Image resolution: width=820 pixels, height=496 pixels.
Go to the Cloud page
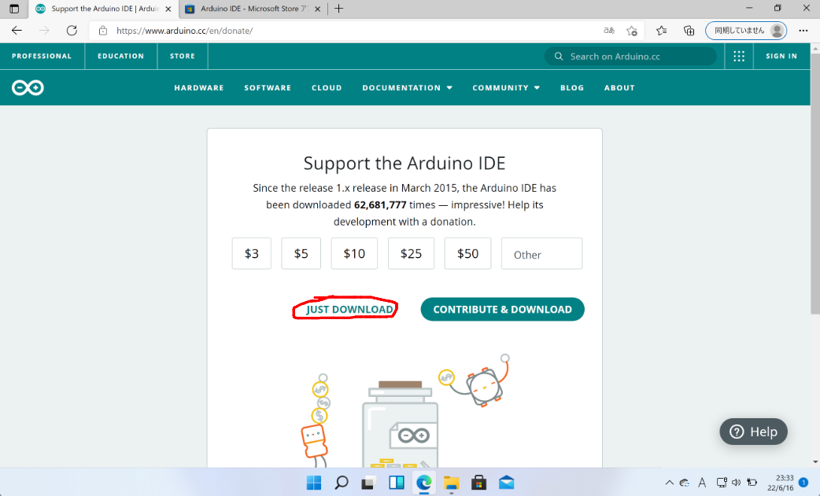(327, 88)
